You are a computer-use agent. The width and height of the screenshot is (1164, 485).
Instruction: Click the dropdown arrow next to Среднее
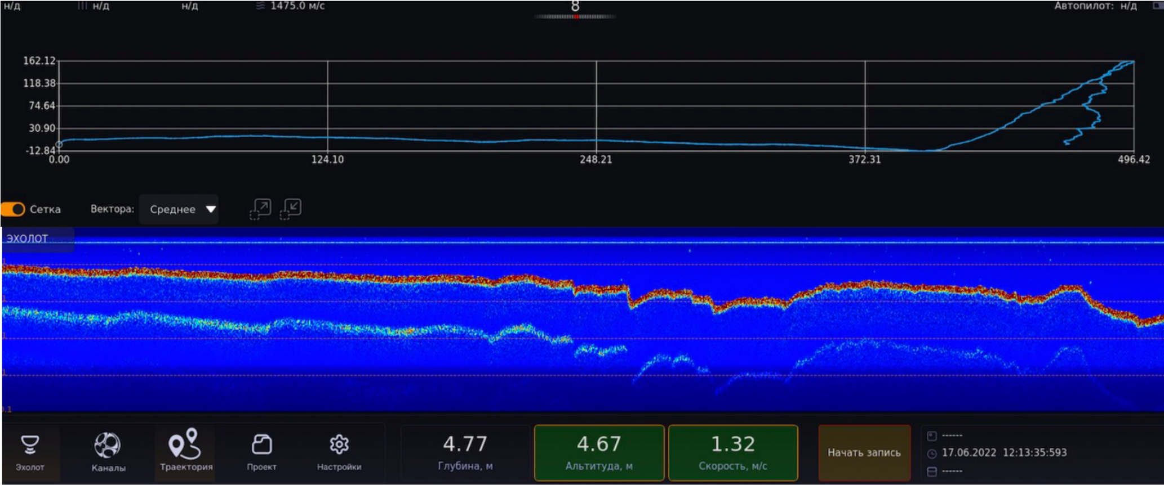point(211,209)
